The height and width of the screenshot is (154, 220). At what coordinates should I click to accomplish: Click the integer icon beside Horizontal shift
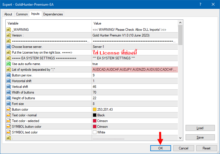[9, 81]
